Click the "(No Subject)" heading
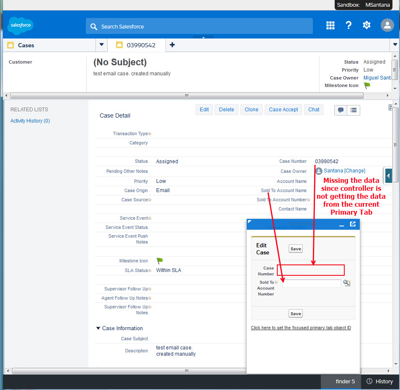 120,62
